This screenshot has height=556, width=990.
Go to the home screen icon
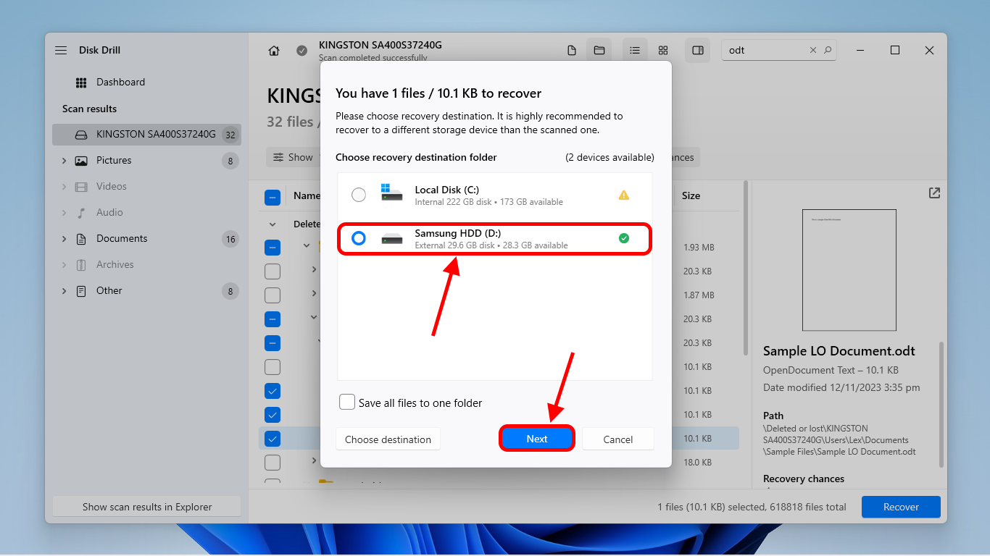pos(274,51)
